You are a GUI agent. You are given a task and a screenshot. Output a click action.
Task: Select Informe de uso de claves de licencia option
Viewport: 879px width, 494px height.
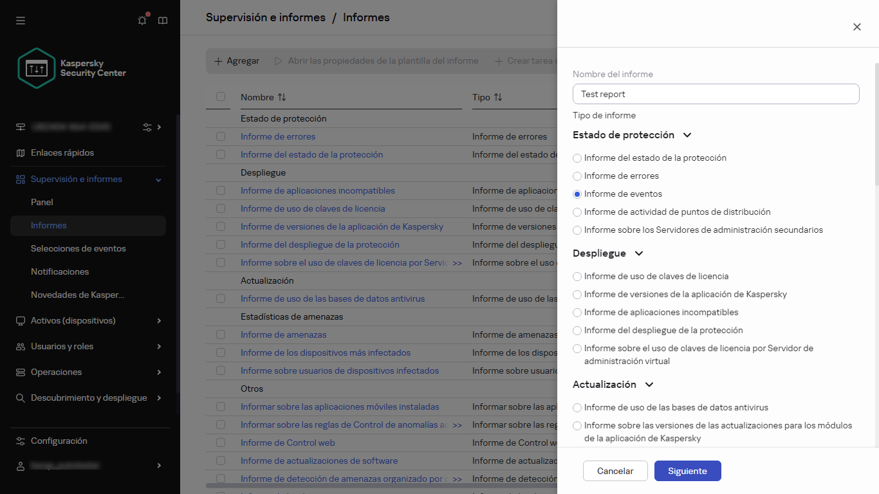pyautogui.click(x=577, y=277)
